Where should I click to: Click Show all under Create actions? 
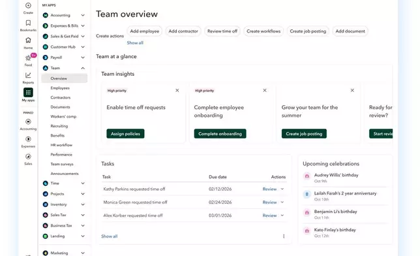coord(135,42)
